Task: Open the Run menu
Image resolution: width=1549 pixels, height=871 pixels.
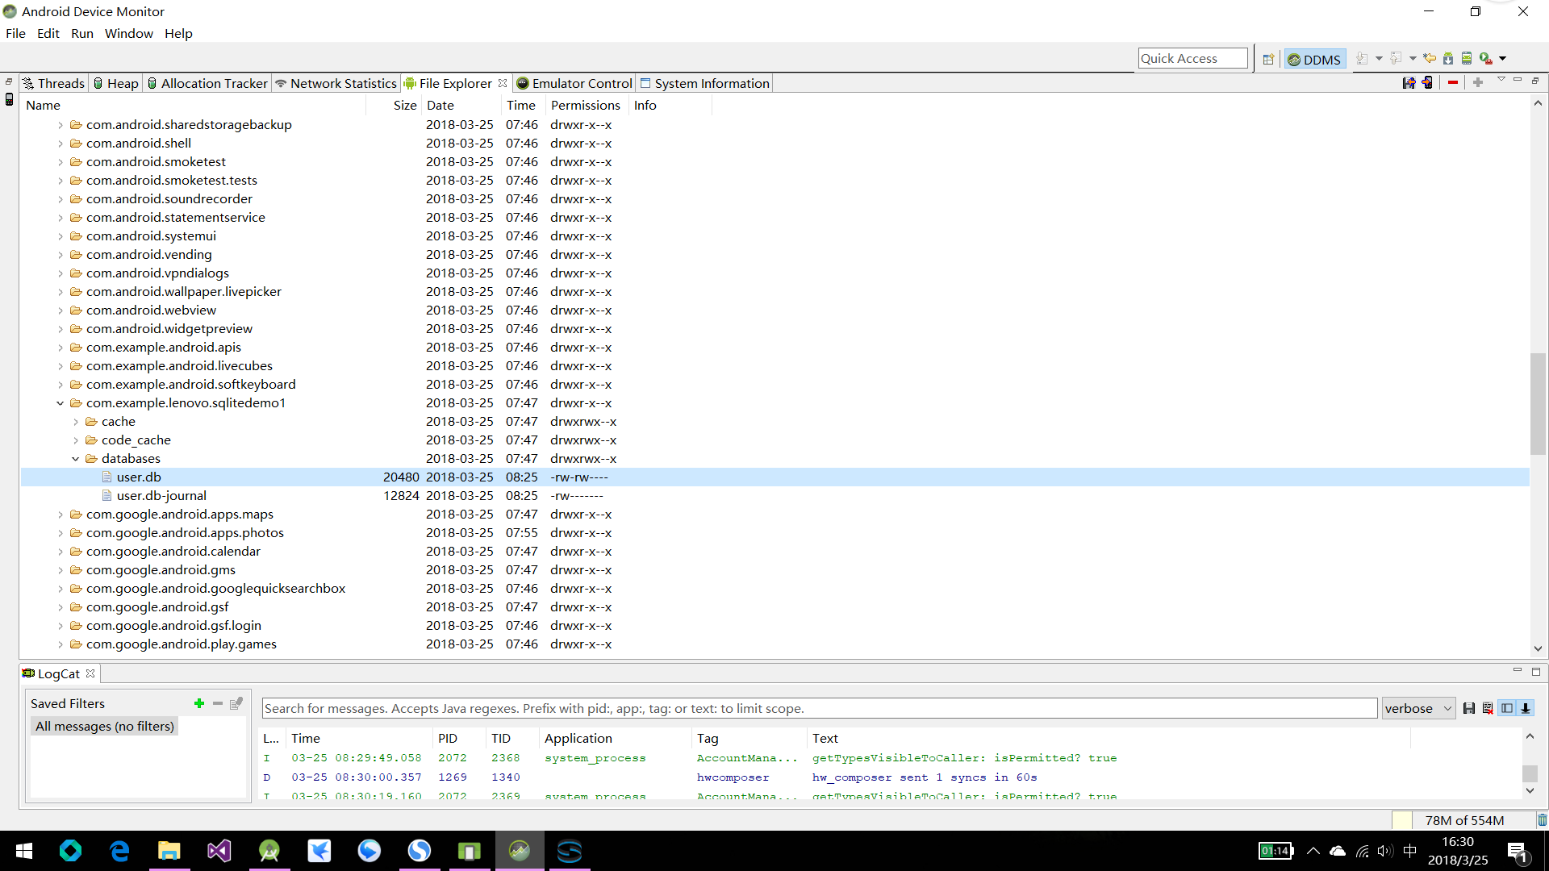Action: [x=82, y=33]
